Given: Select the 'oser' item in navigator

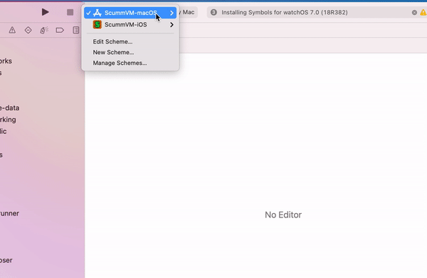Looking at the screenshot, I should click(x=6, y=260).
